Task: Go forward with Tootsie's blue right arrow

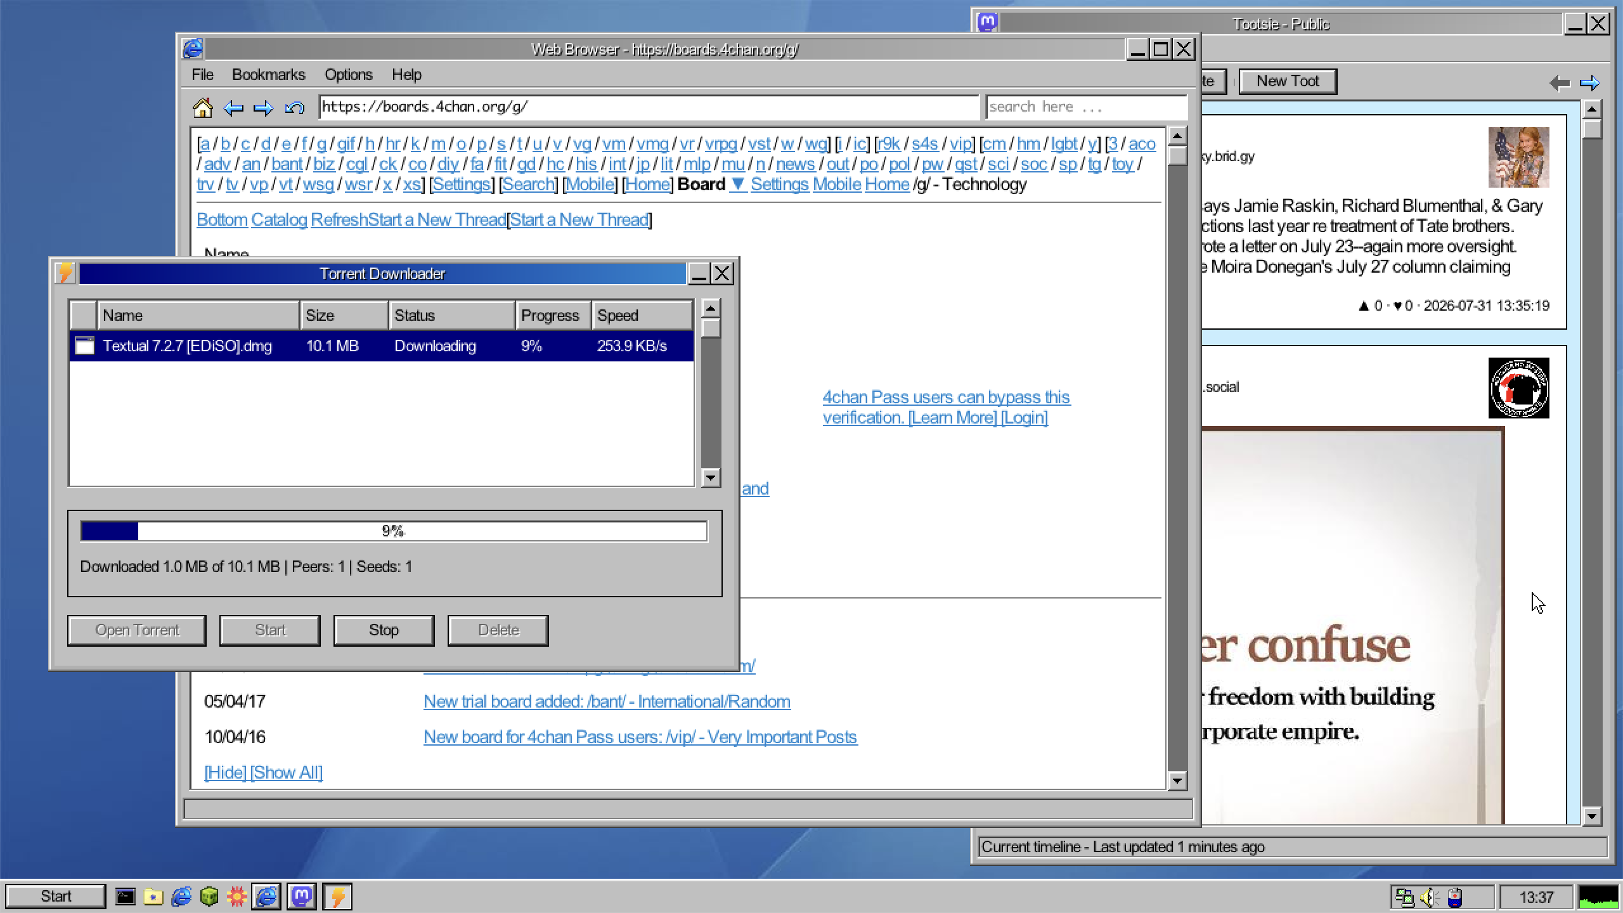Action: [x=1589, y=82]
